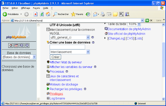Screen dimensions: 166x106
Task: Open the Favoris menu in menu bar
Action: pos(36,8)
